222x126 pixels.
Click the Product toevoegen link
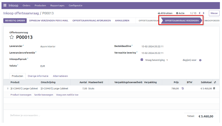pyautogui.click(x=21, y=95)
